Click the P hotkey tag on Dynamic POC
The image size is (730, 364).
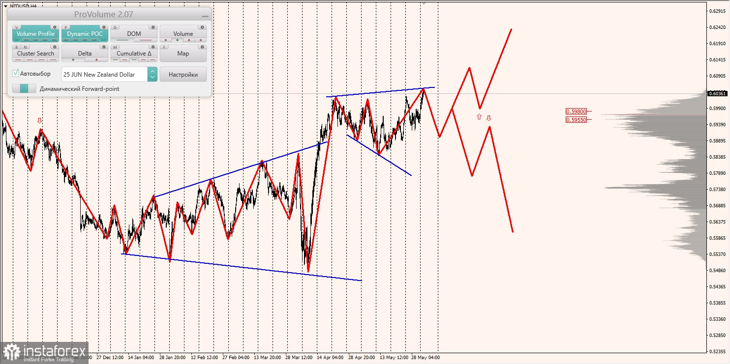tap(66, 28)
